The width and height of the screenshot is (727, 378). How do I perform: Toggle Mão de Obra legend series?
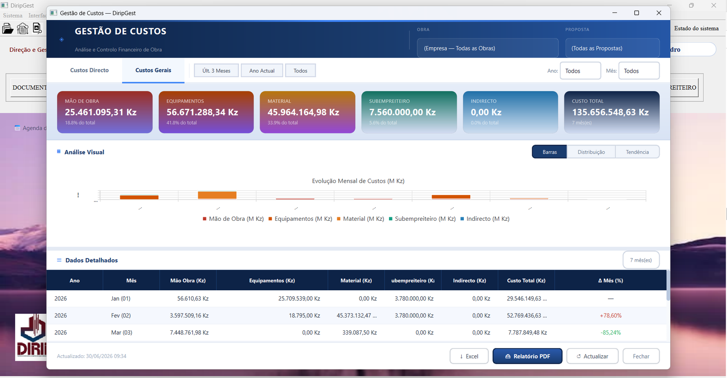(x=233, y=219)
